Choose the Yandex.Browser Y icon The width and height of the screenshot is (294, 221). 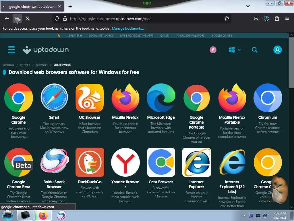click(x=125, y=162)
